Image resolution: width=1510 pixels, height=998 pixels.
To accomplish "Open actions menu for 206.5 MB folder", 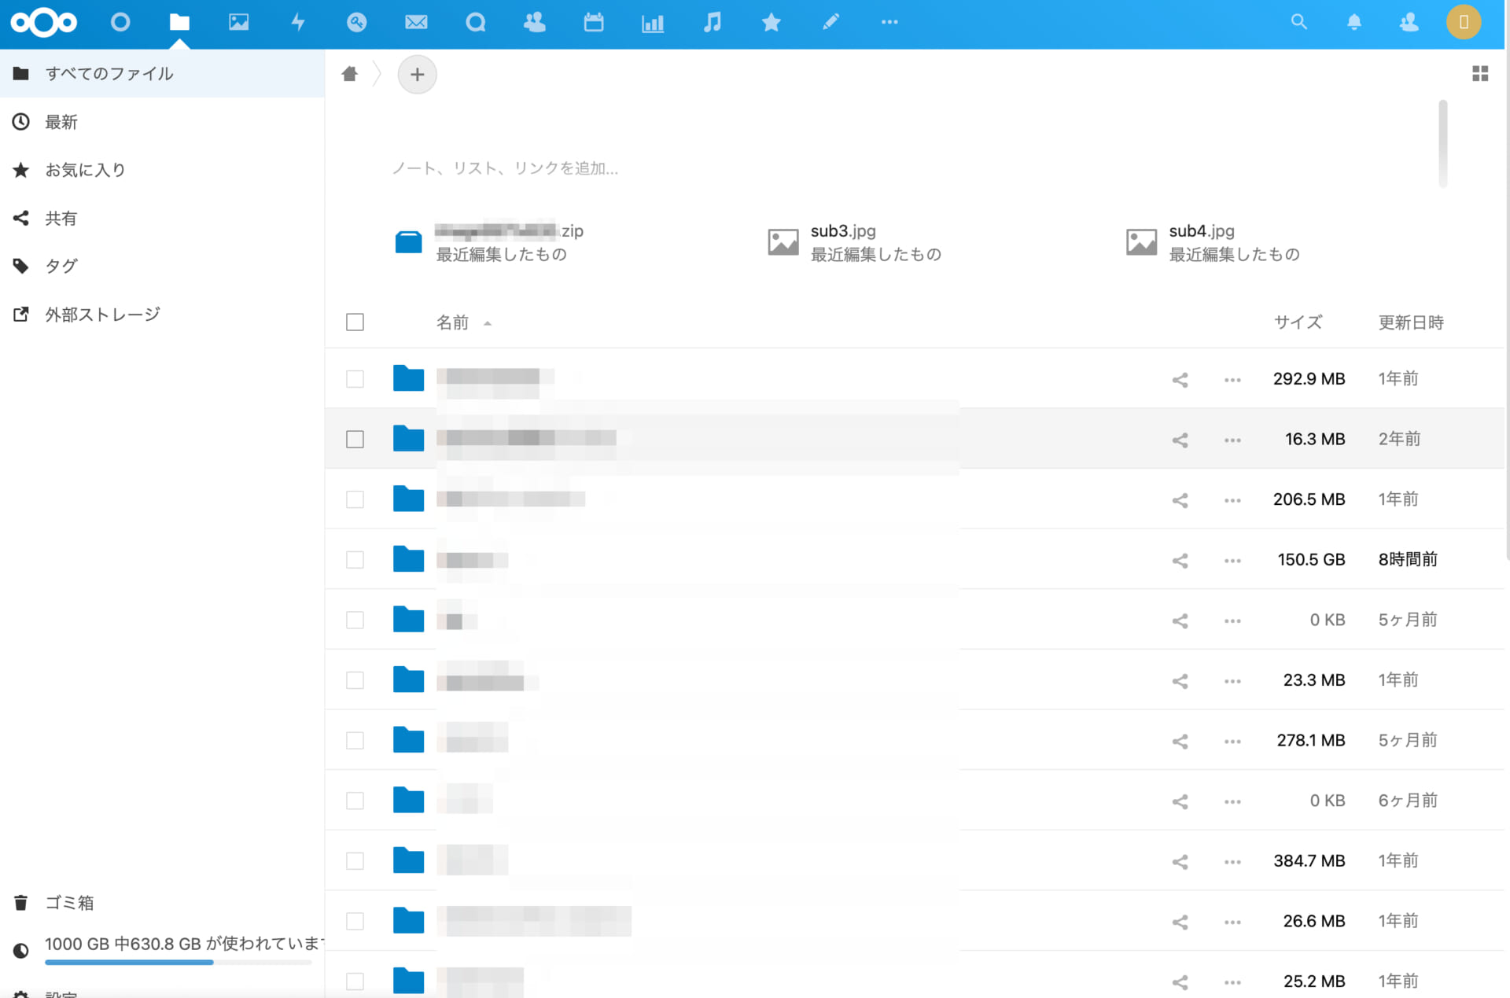I will tap(1232, 500).
